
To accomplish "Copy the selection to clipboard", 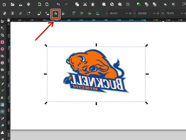I will pyautogui.click(x=77, y=4).
